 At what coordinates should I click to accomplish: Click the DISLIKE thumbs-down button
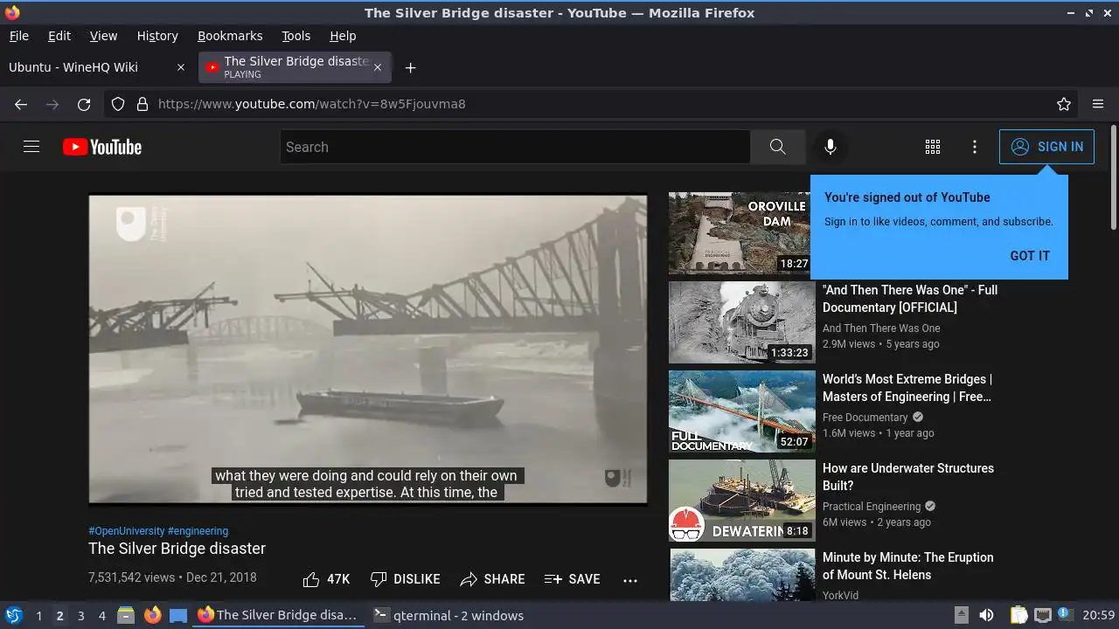405,579
